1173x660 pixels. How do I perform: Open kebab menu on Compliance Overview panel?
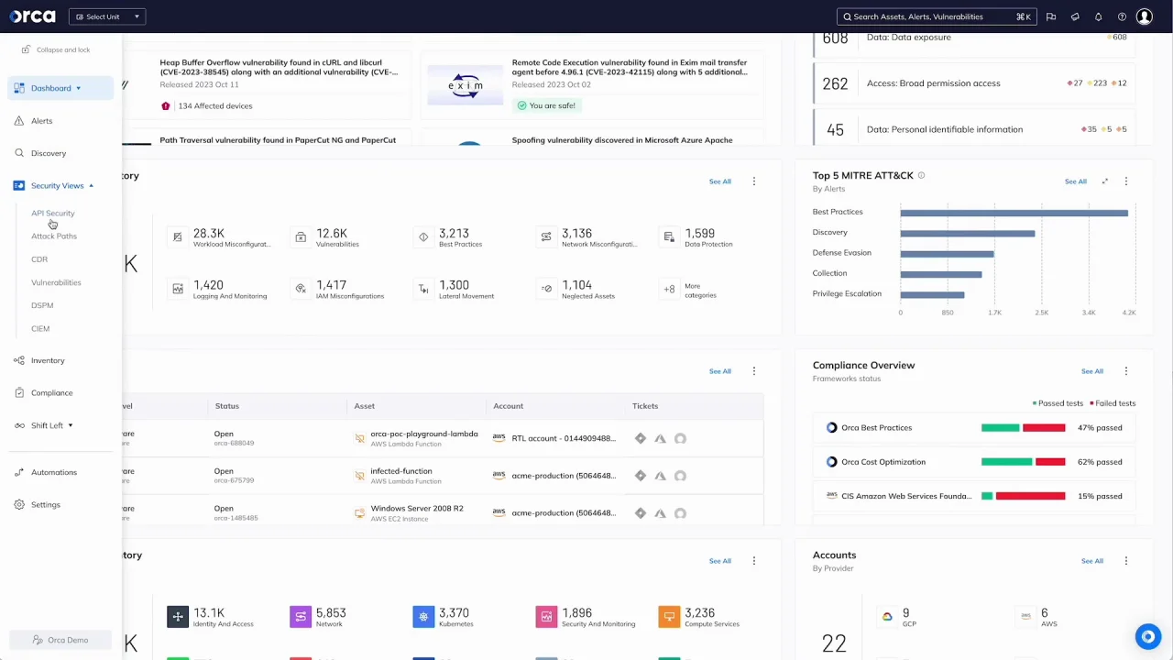(x=1126, y=371)
